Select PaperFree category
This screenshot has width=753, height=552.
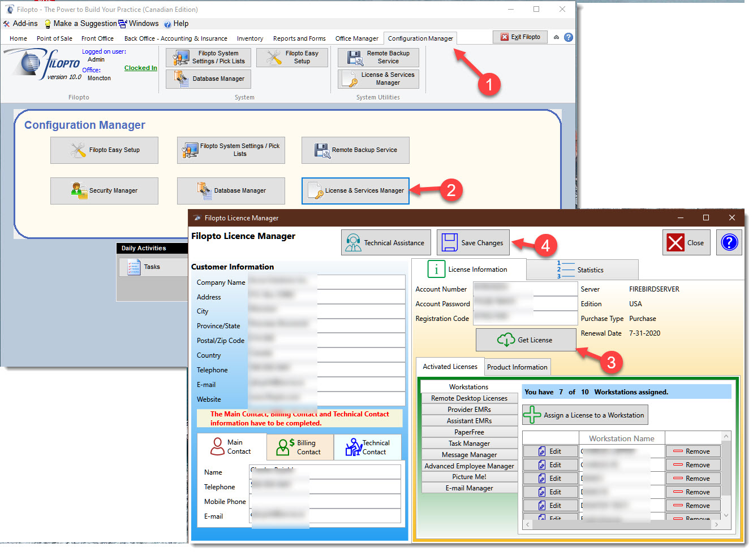coord(469,432)
